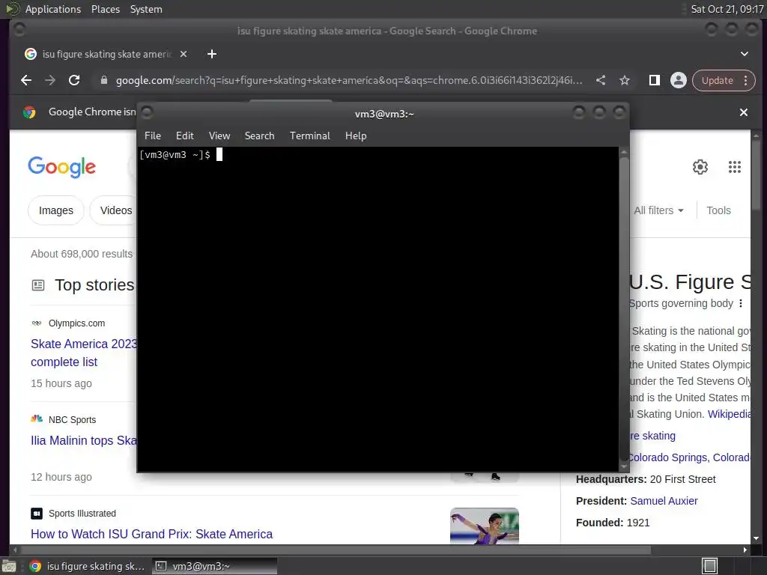Viewport: 767px width, 575px height.
Task: Open the Wikipedia link in knowledge panel
Action: pyautogui.click(x=729, y=414)
